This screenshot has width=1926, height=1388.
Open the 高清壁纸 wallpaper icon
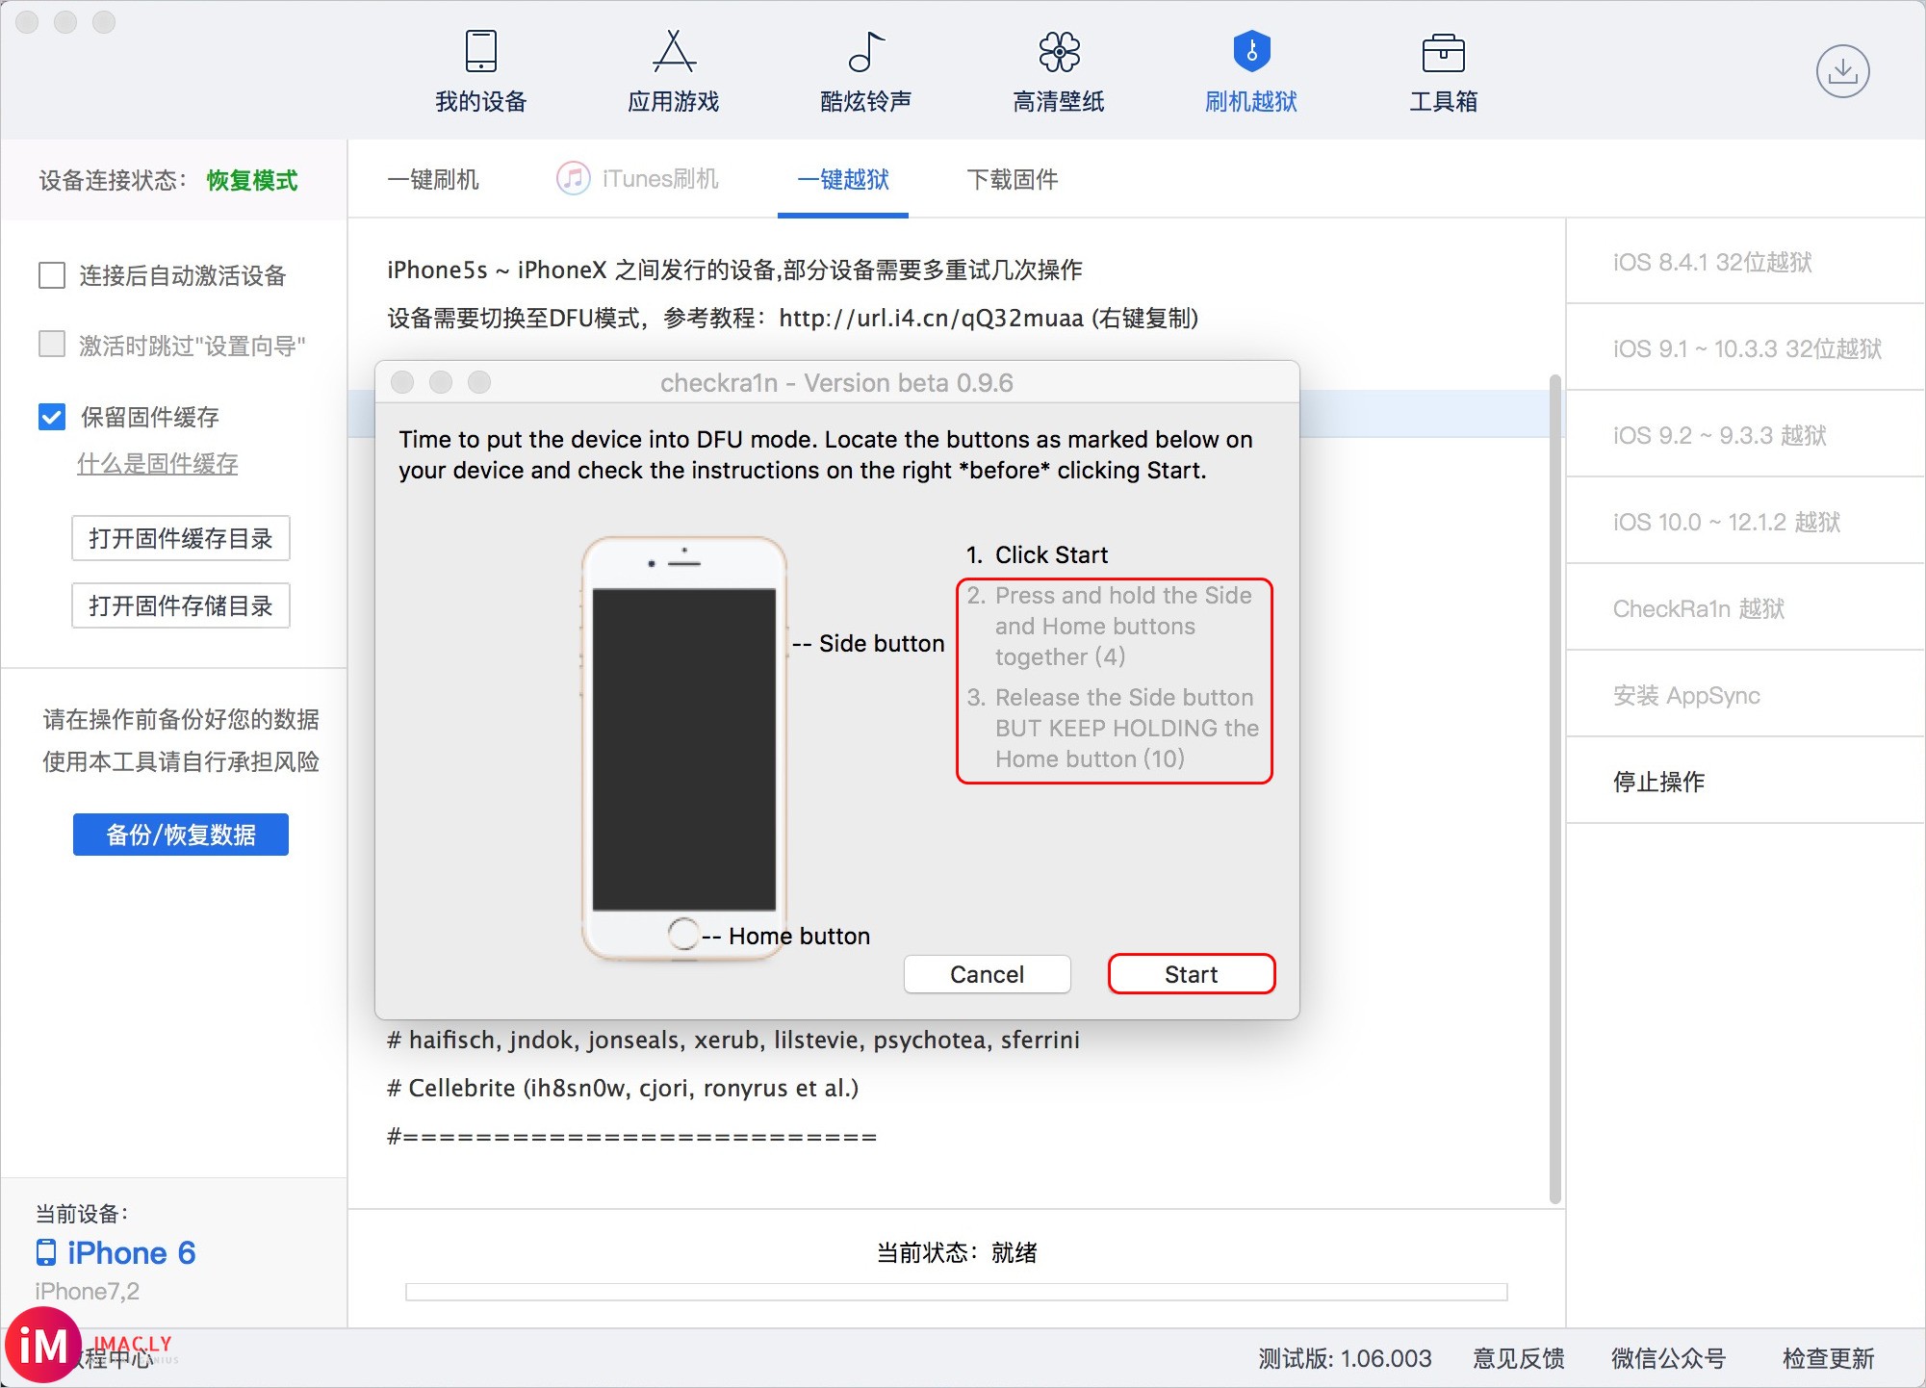tap(1059, 52)
